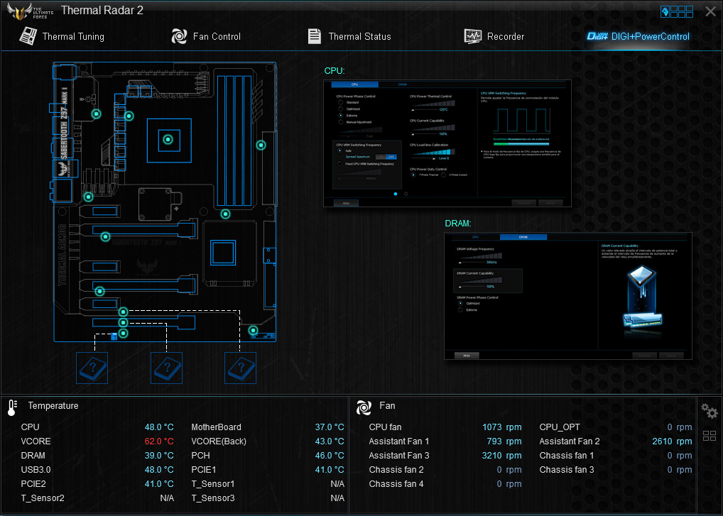
Task: Click the sensor dot nearest the SABERTOOTH Z97 label
Action: click(x=97, y=114)
